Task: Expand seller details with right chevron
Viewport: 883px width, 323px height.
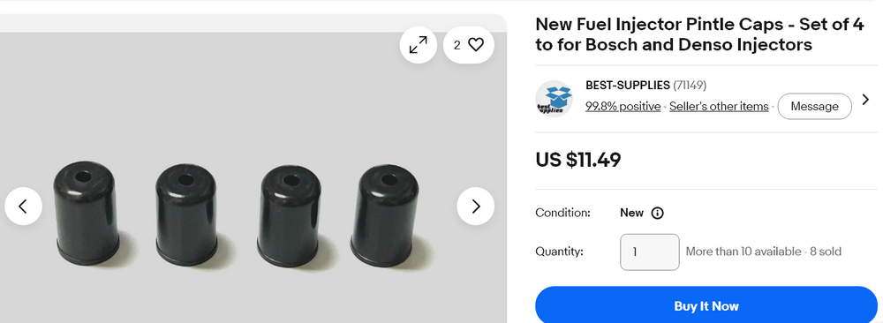Action: [x=865, y=100]
